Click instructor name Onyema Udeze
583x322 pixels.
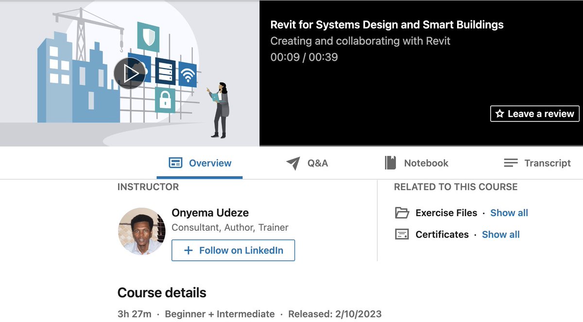click(210, 213)
